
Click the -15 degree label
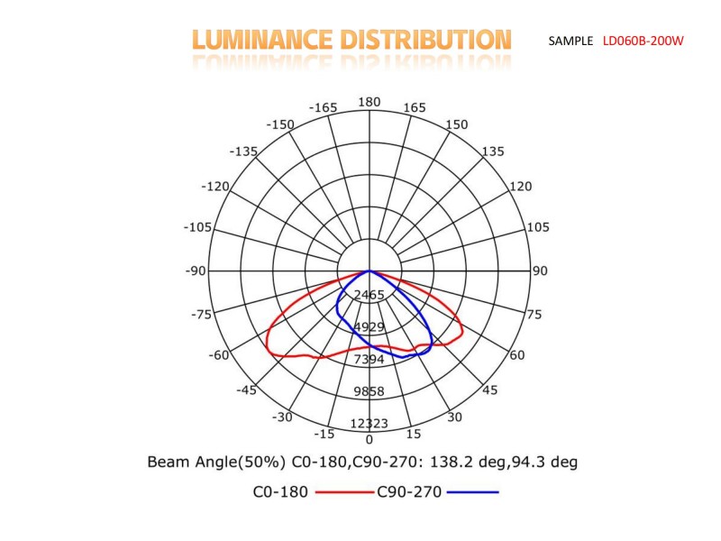tap(324, 434)
